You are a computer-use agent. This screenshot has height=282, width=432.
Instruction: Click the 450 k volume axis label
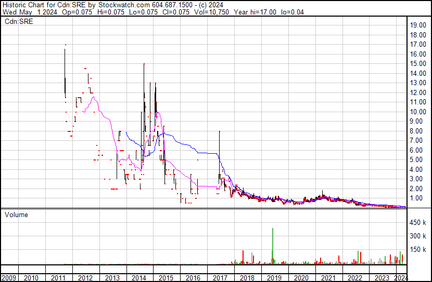pyautogui.click(x=418, y=223)
